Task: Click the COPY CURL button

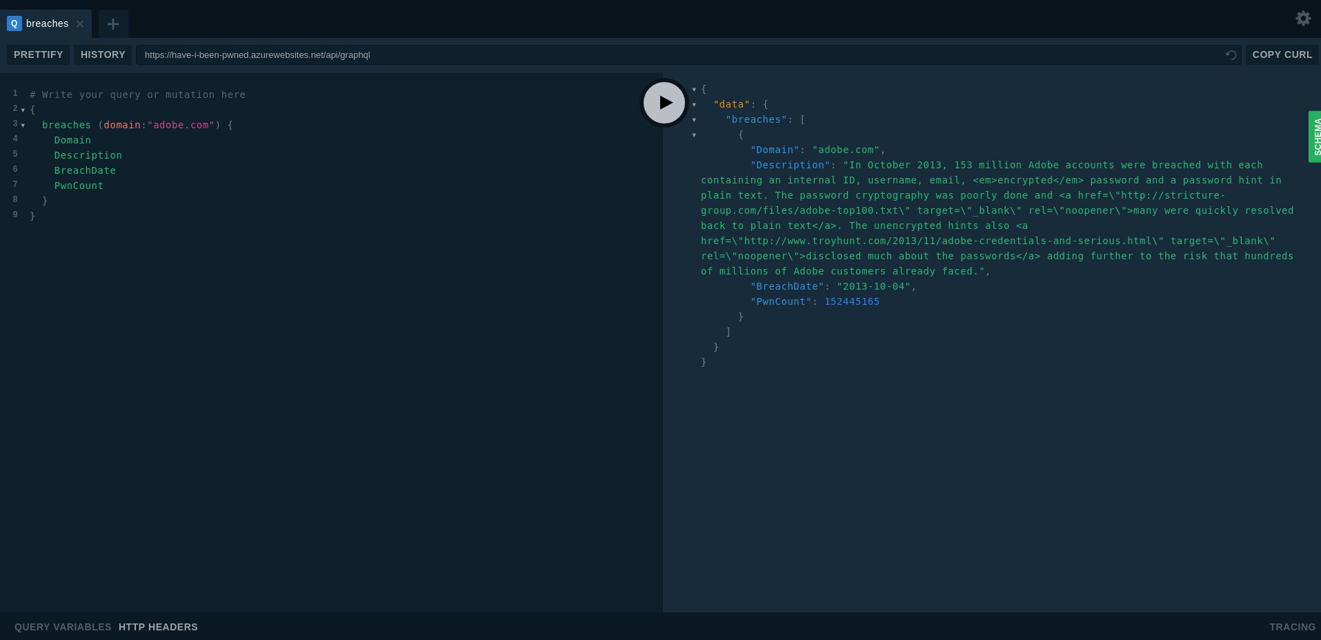Action: tap(1282, 54)
